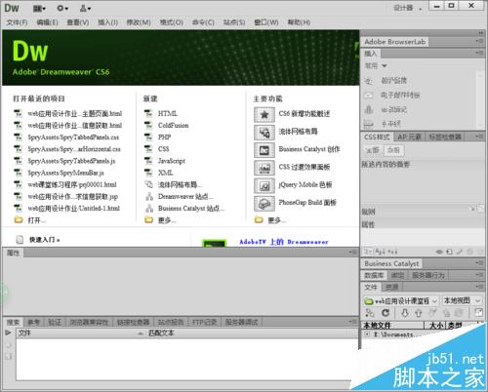
Task: Click the CSS 过渡效果面板 feature icon
Action: (x=264, y=168)
